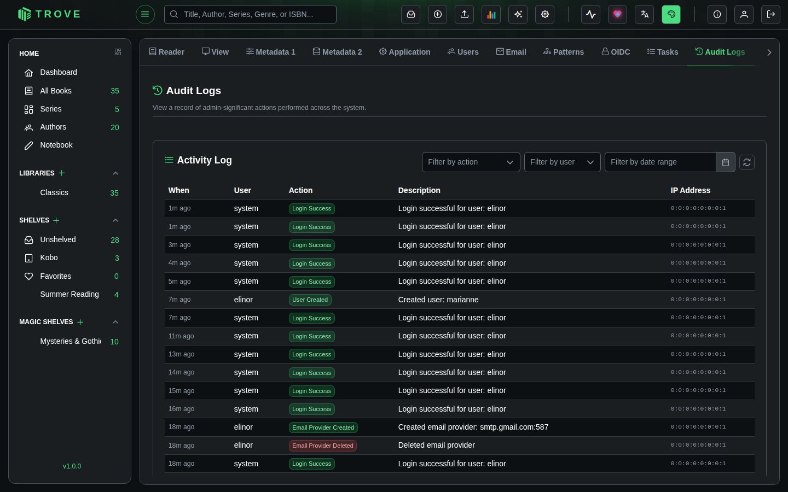
Task: Open the Users tab
Action: coord(463,52)
